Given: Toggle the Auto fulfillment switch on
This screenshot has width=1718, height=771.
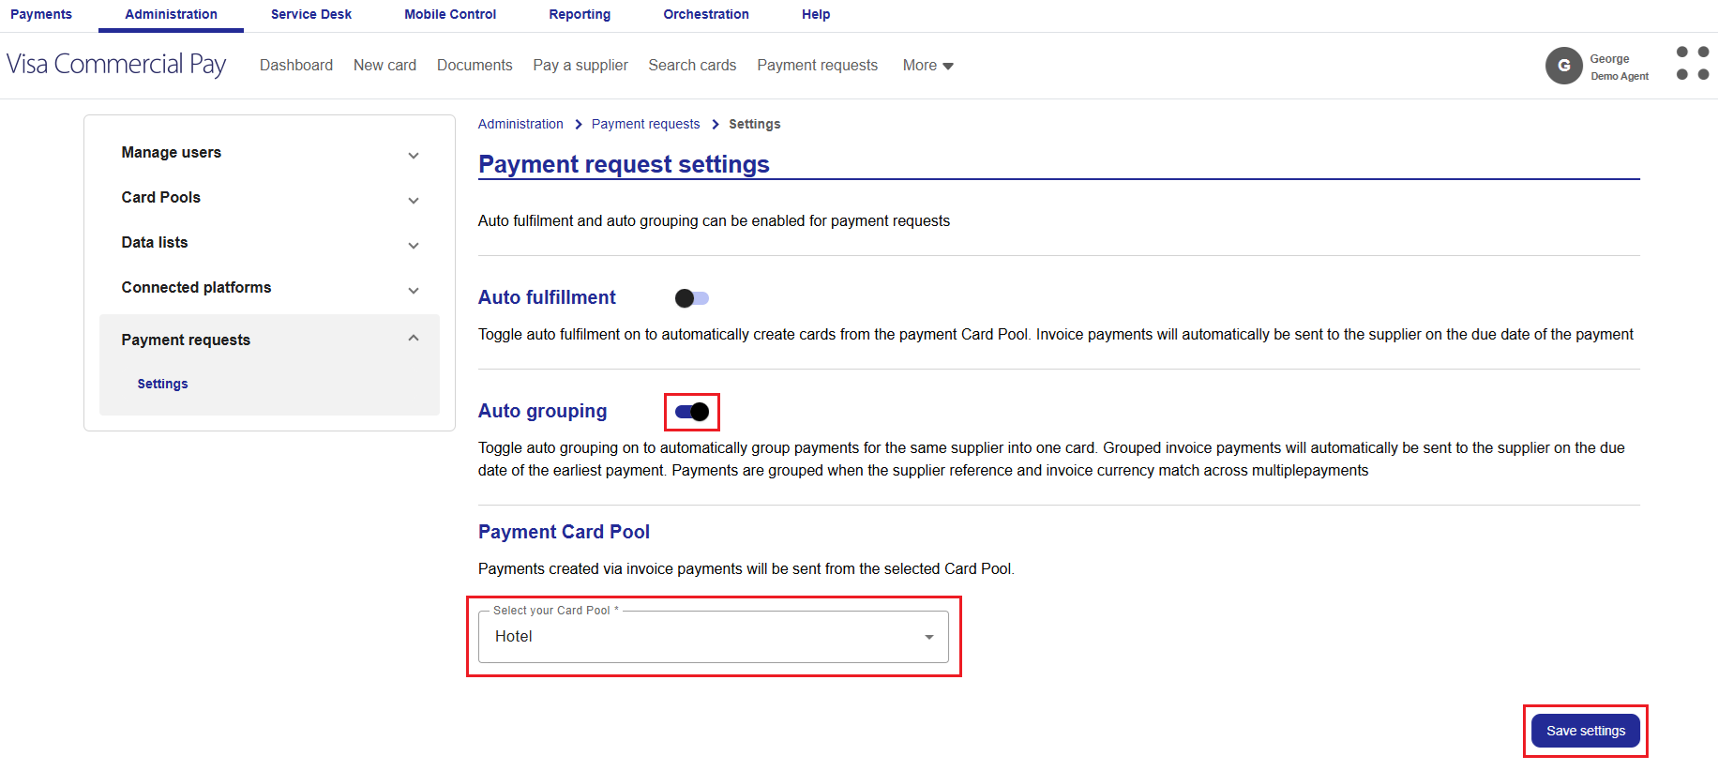Looking at the screenshot, I should (x=692, y=298).
